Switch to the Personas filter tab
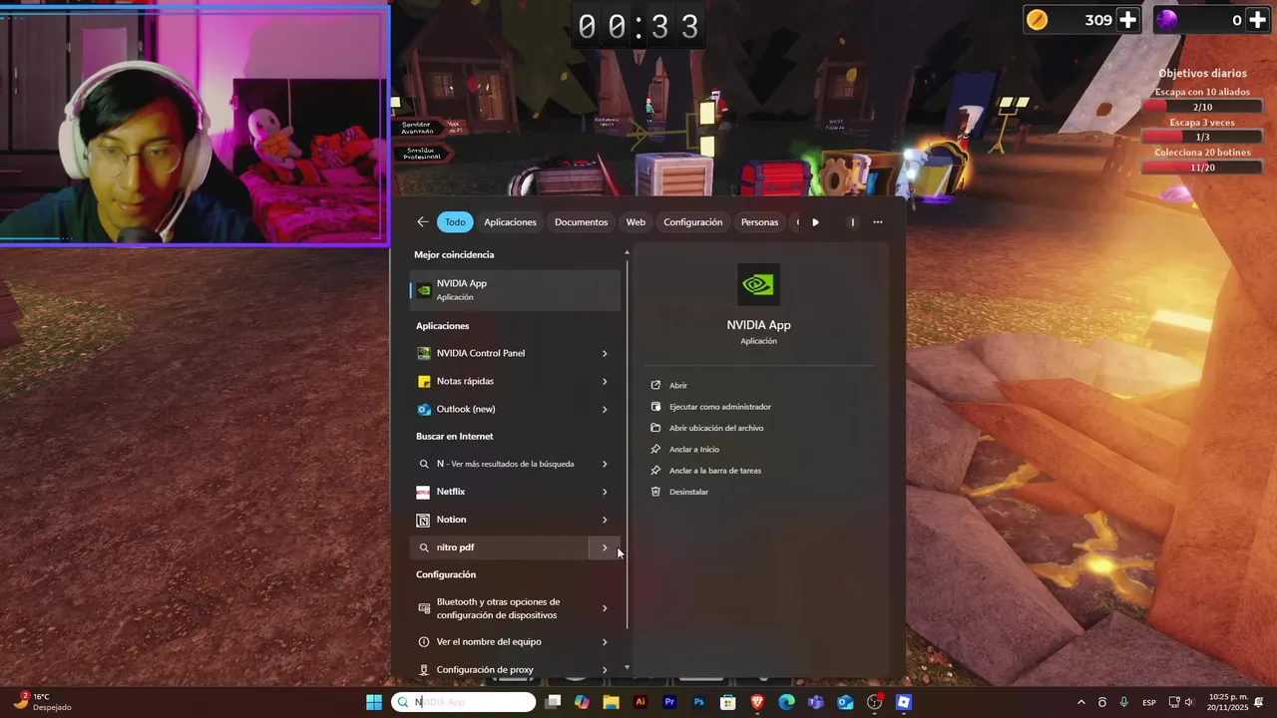The image size is (1277, 718). (x=759, y=222)
